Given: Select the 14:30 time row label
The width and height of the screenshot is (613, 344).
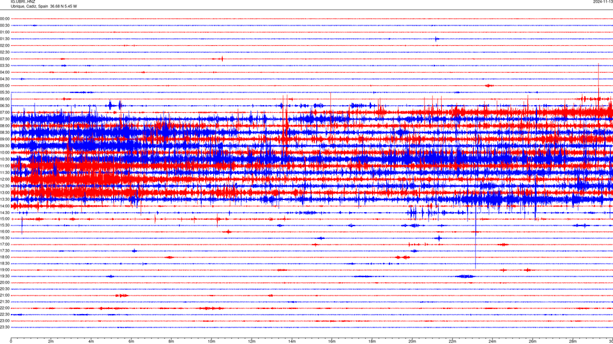Looking at the screenshot, I should pos(4,213).
